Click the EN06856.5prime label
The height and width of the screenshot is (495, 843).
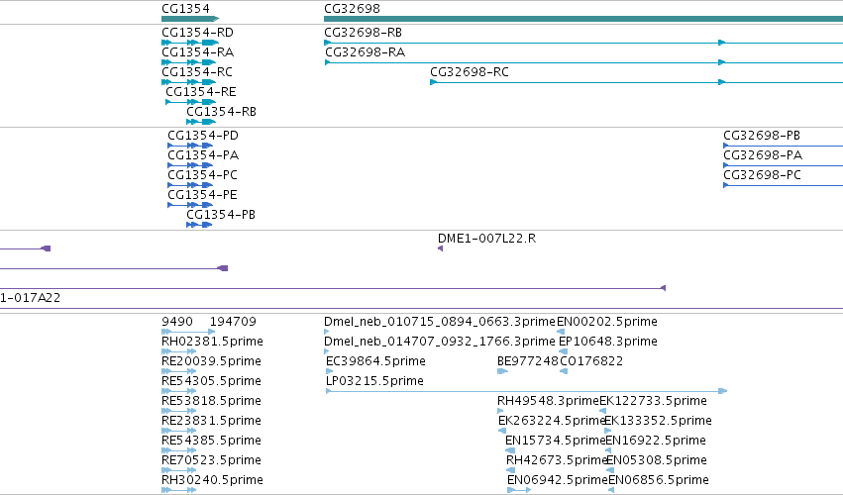coord(659,480)
